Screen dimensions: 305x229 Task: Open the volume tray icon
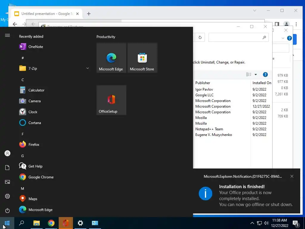pyautogui.click(x=266, y=223)
